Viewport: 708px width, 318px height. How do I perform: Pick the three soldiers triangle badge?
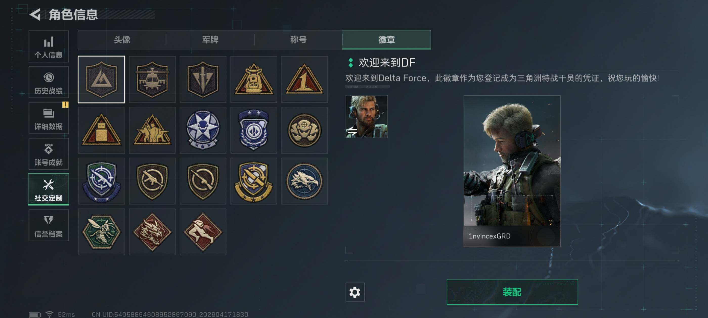152,130
